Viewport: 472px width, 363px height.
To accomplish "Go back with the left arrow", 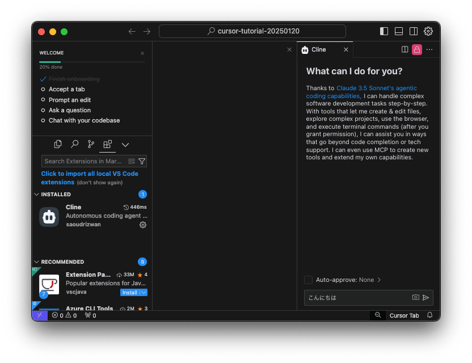I will pos(132,31).
